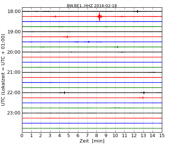
Task: Click x-axis tick label 0
Action: click(22, 135)
